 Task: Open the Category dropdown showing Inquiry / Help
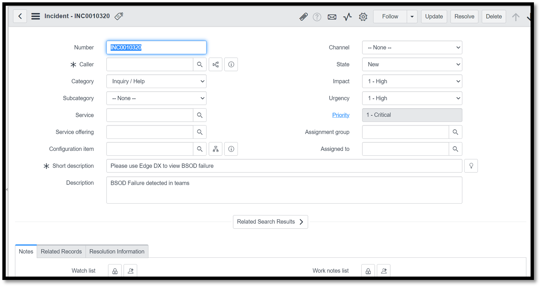pos(156,81)
